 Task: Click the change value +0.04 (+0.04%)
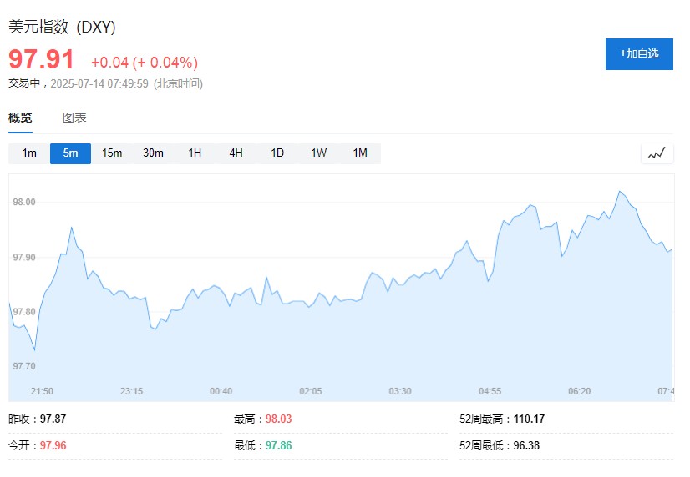click(x=145, y=63)
